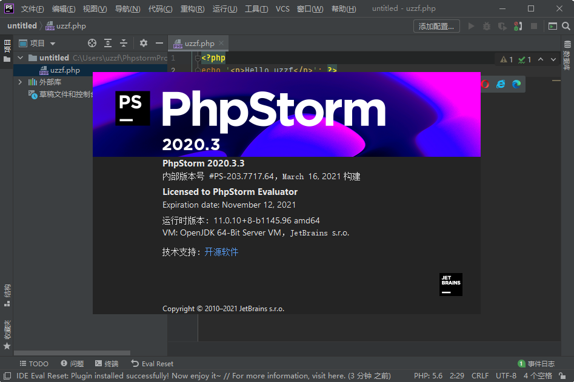Select 草稿文件和控制台 tree item
Viewport: 574px width, 382px height.
coord(61,94)
